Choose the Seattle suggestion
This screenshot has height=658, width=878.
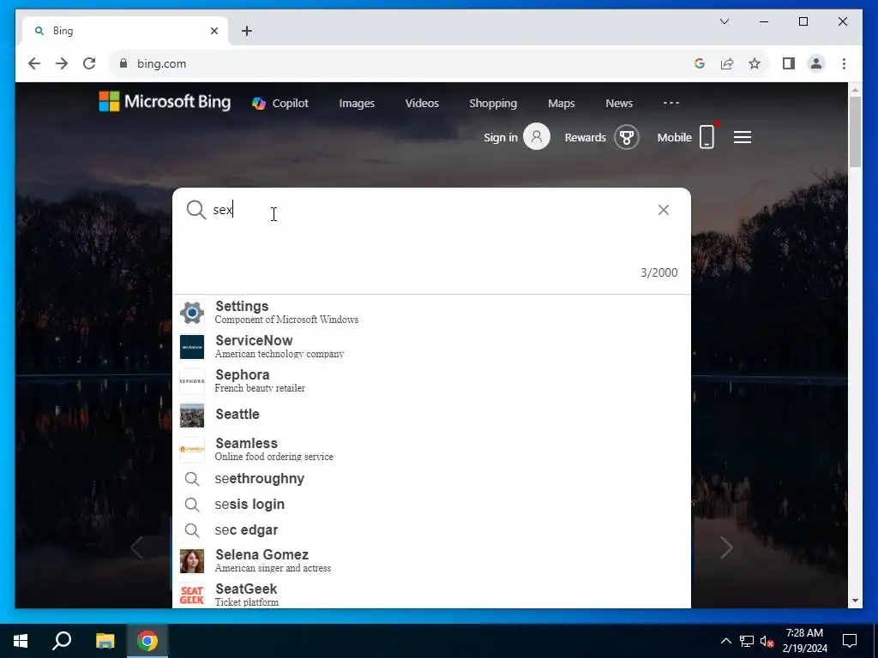[x=432, y=415]
